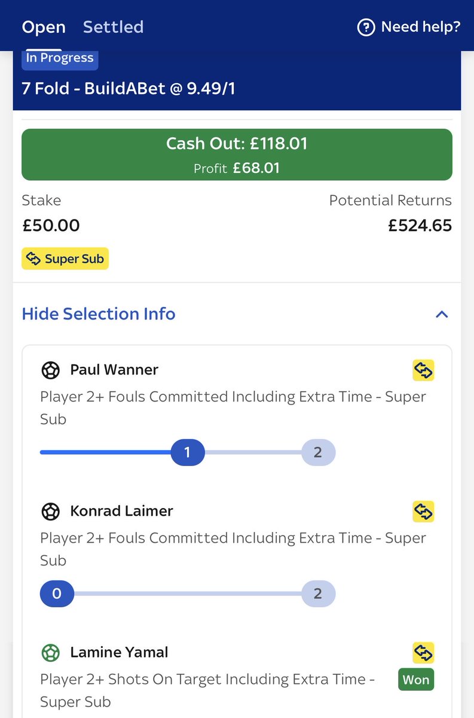The image size is (474, 718).
Task: Collapse selections with the up chevron
Action: coord(442,314)
